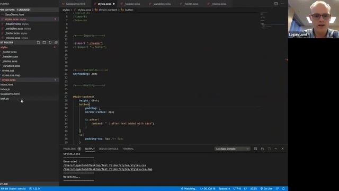Click Ln 30, Col 18 cursor position indicator

(208, 189)
